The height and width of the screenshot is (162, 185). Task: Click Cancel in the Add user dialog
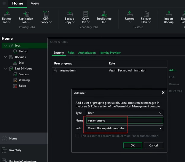point(154,145)
